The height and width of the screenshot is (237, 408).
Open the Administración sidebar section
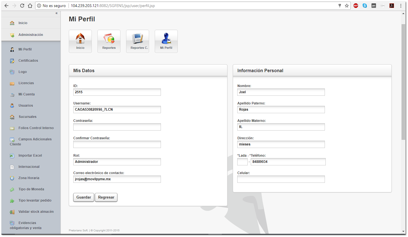[x=31, y=35]
